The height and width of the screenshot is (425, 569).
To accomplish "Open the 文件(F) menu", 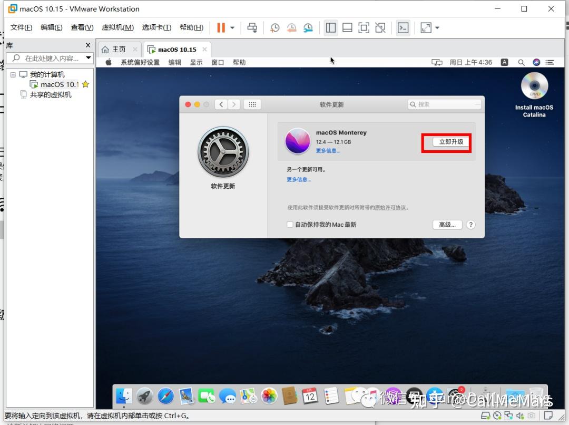I will pos(21,27).
